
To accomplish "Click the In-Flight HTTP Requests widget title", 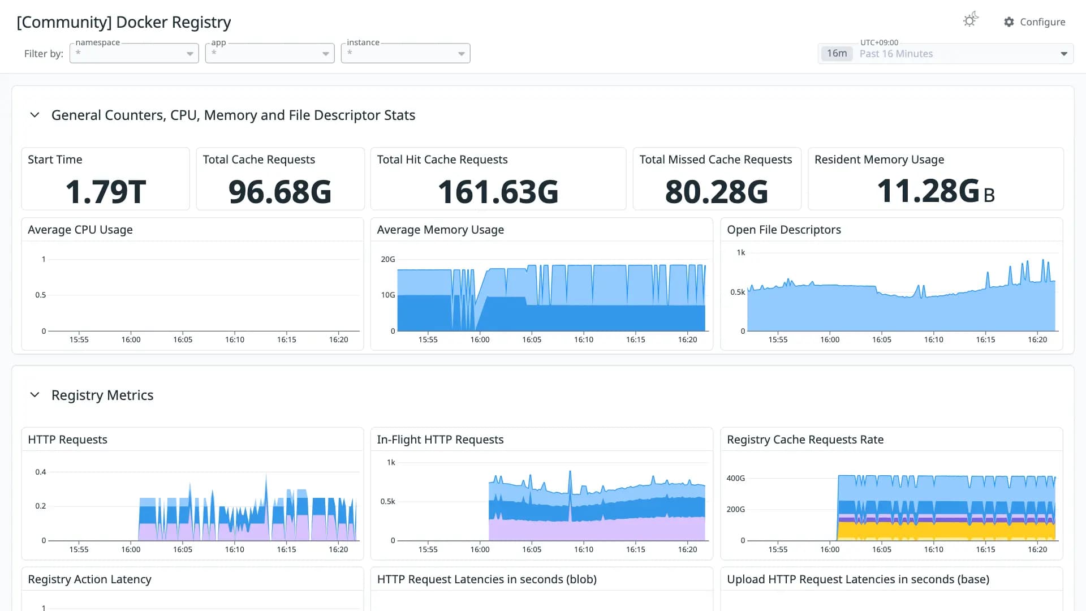I will [x=440, y=440].
